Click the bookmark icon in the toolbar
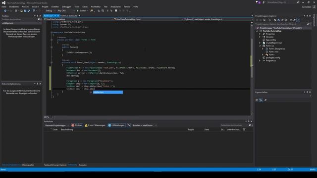The image size is (317, 178). (x=116, y=11)
